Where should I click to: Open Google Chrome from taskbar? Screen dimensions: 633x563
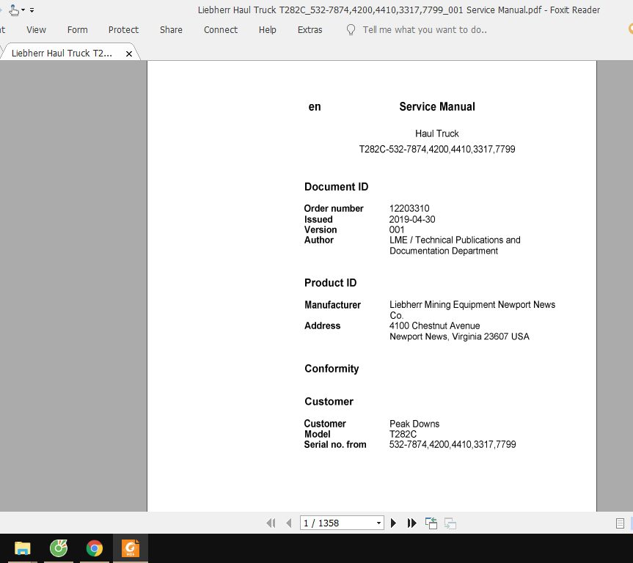coord(95,548)
